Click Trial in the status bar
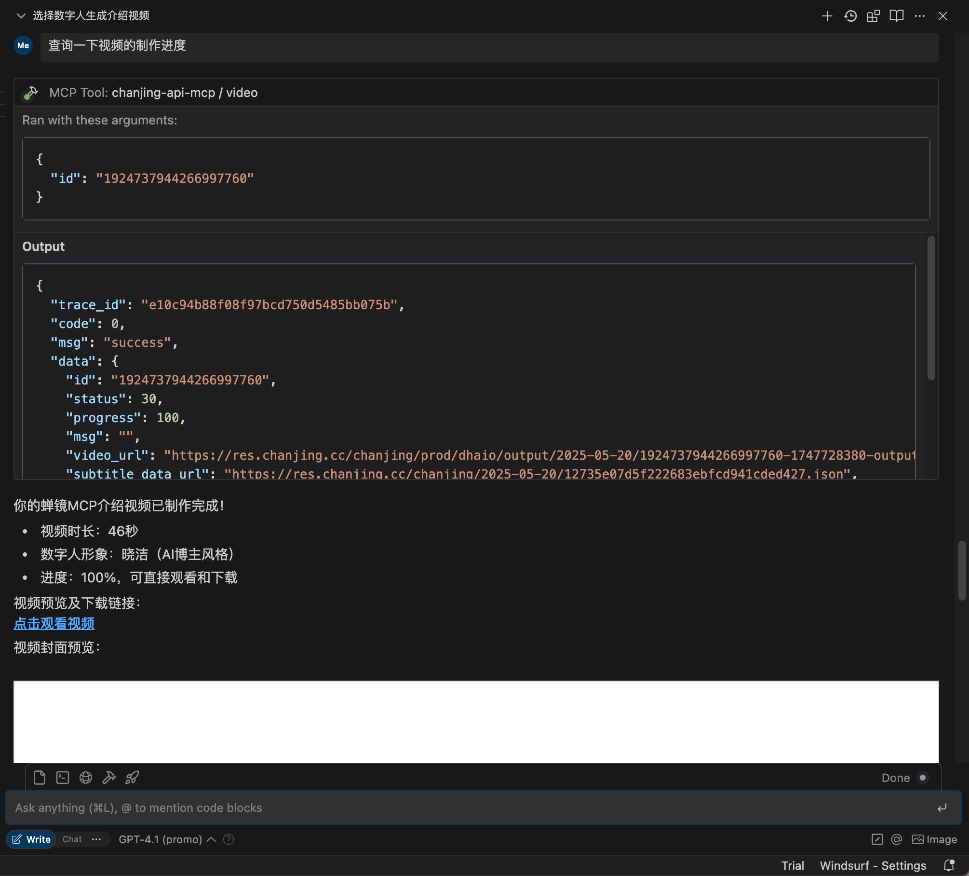The width and height of the screenshot is (969, 876). (x=793, y=865)
